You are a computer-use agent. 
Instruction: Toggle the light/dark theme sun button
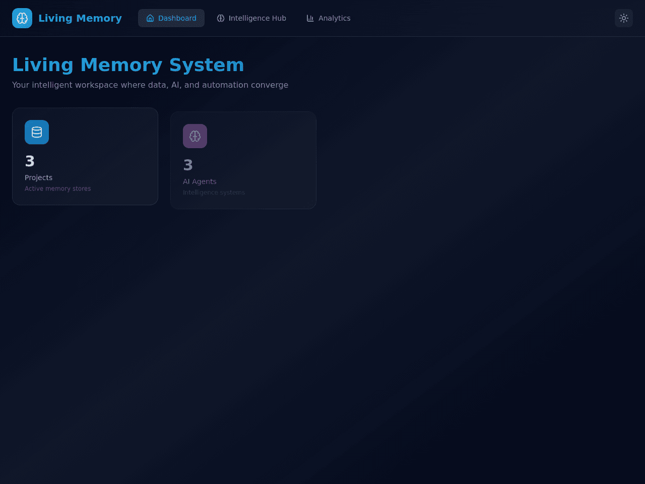[x=624, y=18]
